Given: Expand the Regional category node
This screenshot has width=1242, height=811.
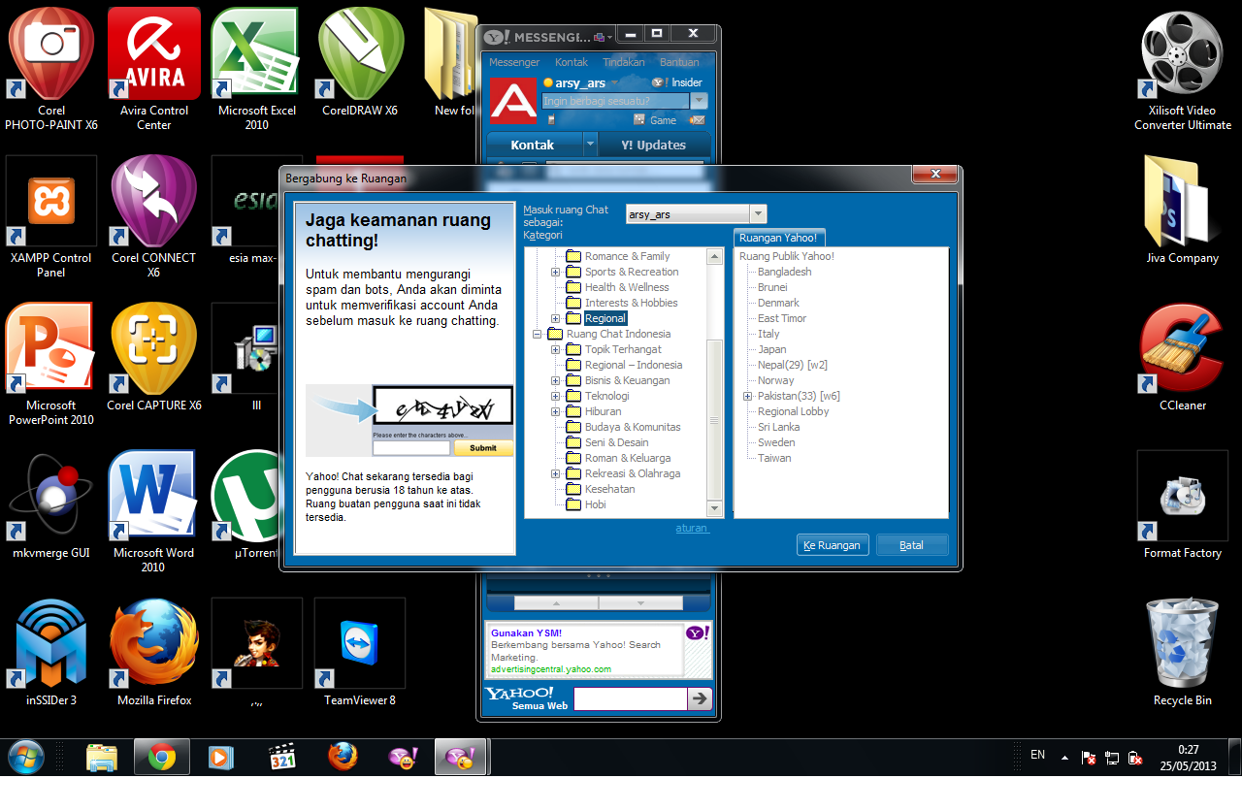Looking at the screenshot, I should click(556, 318).
